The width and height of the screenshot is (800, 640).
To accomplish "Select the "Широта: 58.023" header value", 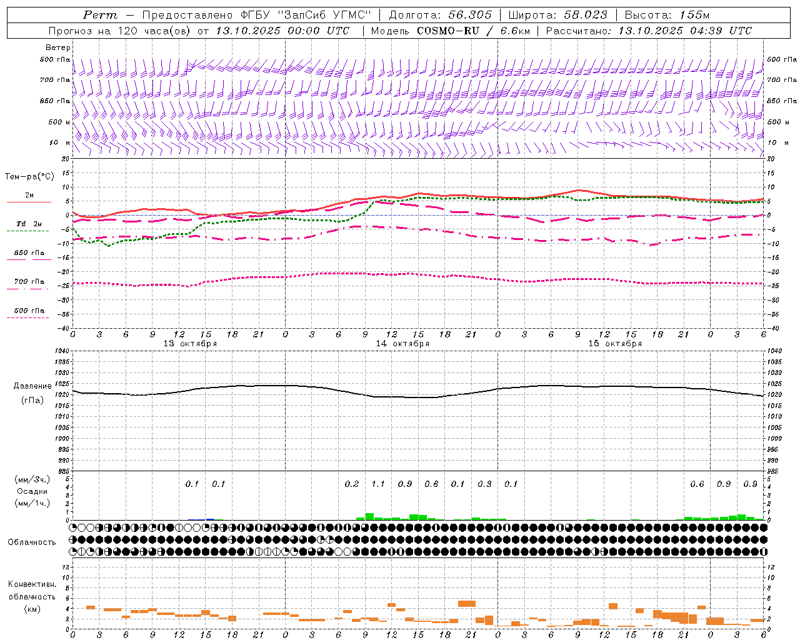I will click(557, 15).
